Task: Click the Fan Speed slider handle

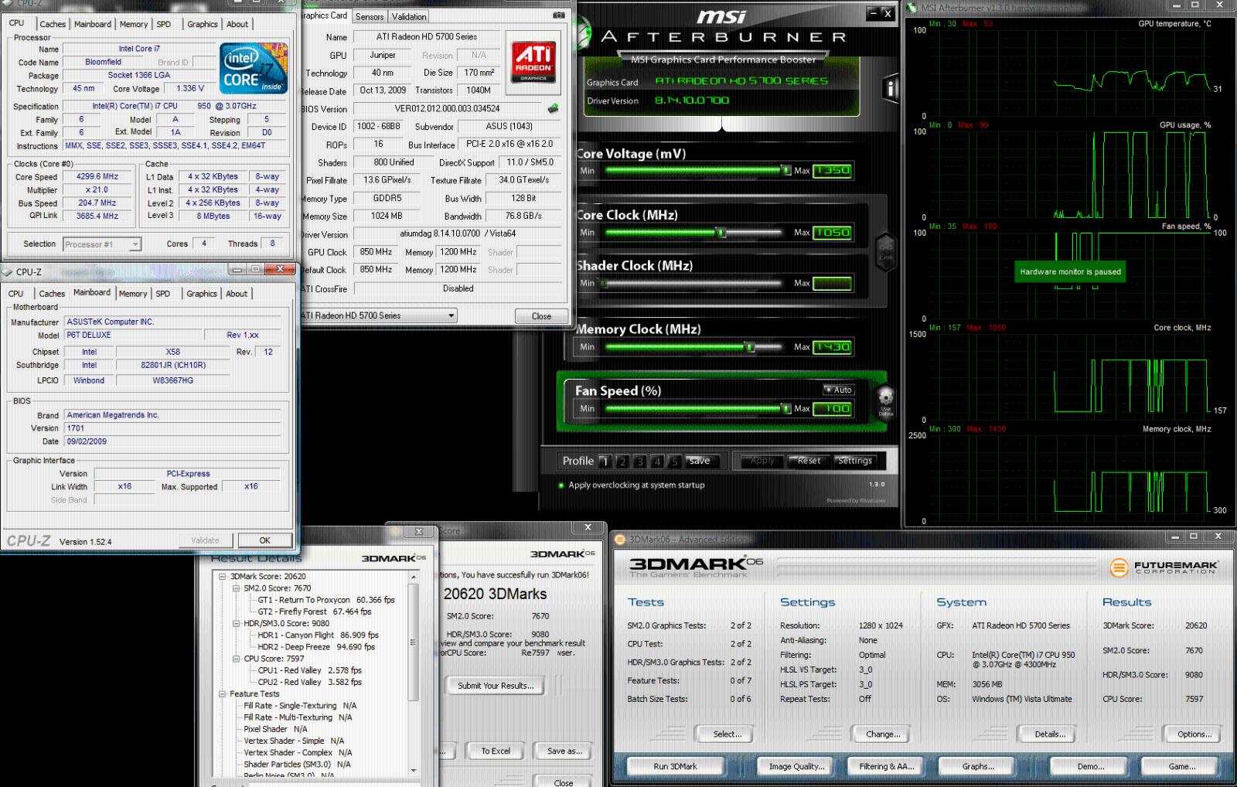Action: [786, 408]
